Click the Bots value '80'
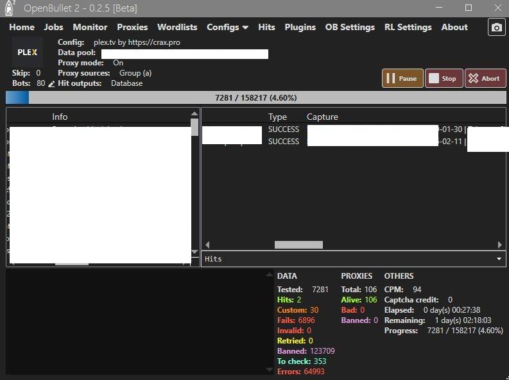This screenshot has height=380, width=509. coord(41,83)
